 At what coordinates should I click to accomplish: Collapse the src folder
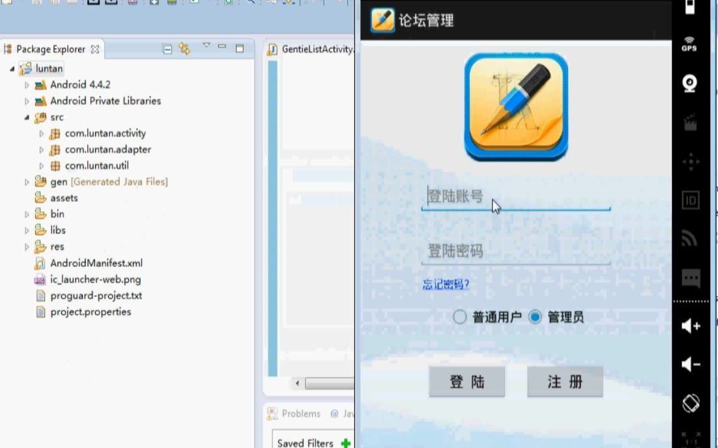(x=27, y=118)
